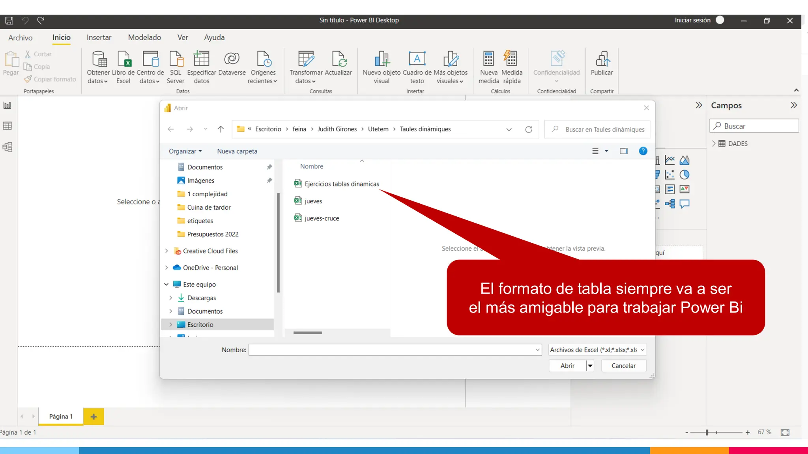Collapse the Este equipo node
The width and height of the screenshot is (808, 454).
[x=166, y=285]
